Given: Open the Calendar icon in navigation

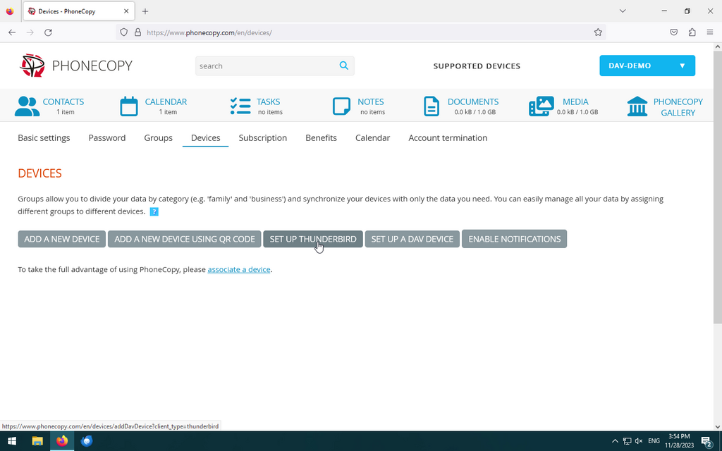Looking at the screenshot, I should pos(129,106).
